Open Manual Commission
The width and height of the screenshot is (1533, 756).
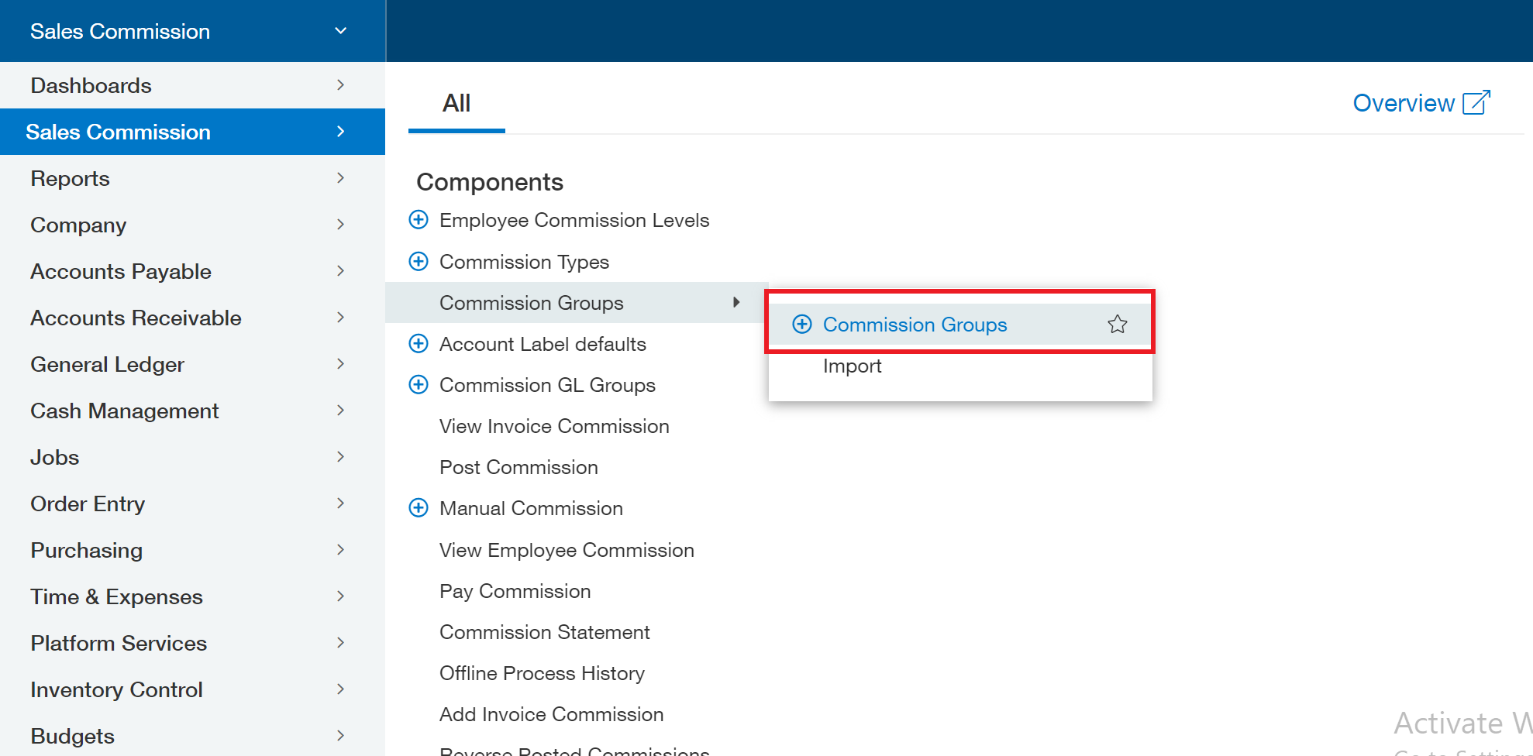(x=531, y=508)
